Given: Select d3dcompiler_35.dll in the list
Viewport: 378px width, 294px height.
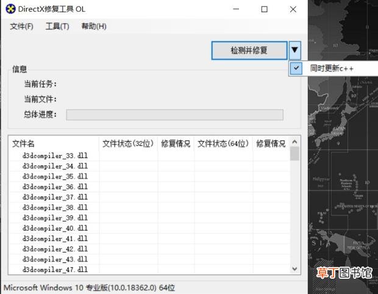Looking at the screenshot, I should point(55,176).
